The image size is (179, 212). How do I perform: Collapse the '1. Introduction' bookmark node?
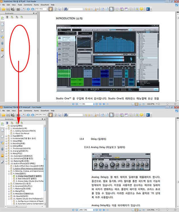click(x=6, y=128)
